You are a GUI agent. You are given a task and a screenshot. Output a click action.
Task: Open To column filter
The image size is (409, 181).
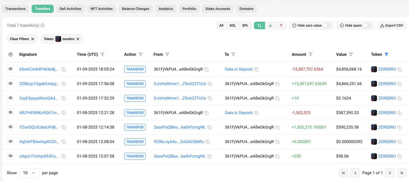(233, 55)
